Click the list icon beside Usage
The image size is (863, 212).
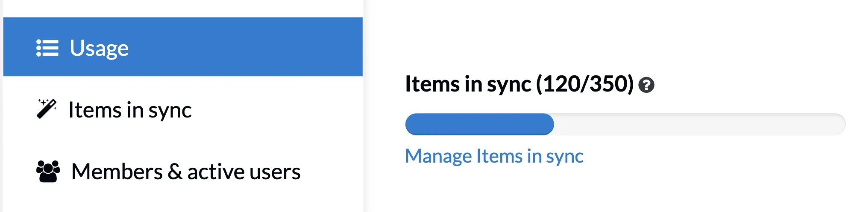[47, 48]
